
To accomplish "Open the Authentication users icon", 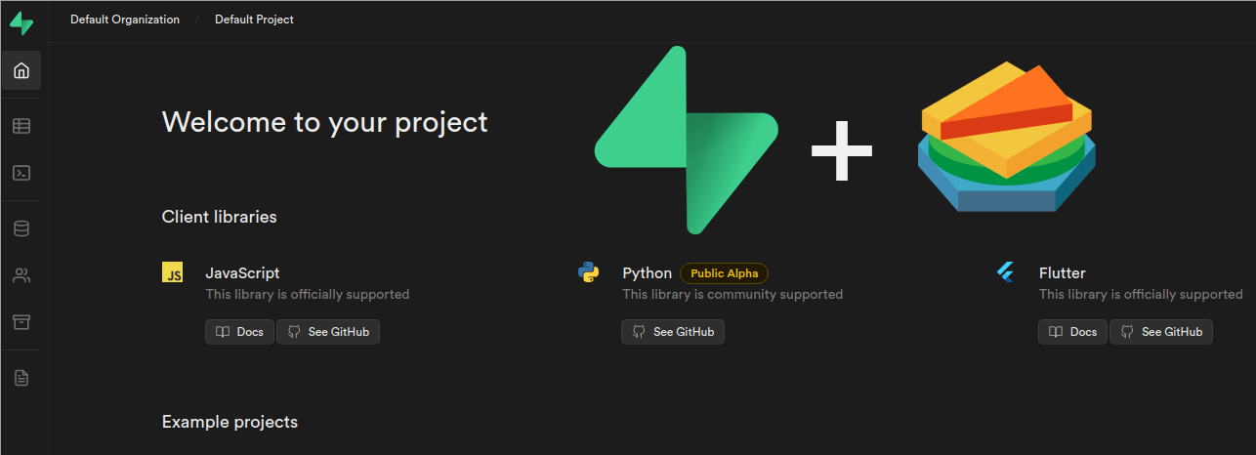I will click(21, 275).
